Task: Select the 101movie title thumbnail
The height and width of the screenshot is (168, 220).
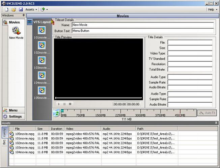Action: (x=42, y=30)
